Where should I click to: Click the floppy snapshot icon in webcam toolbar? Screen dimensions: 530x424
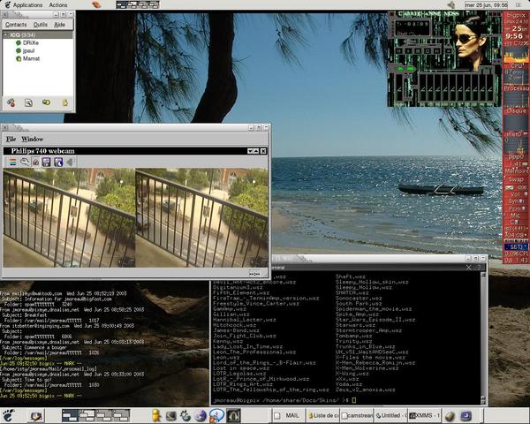pos(47,162)
